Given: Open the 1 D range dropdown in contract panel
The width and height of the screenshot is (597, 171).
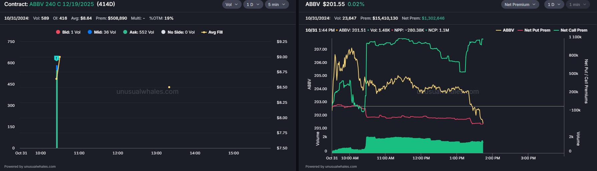Looking at the screenshot, I should (253, 4).
